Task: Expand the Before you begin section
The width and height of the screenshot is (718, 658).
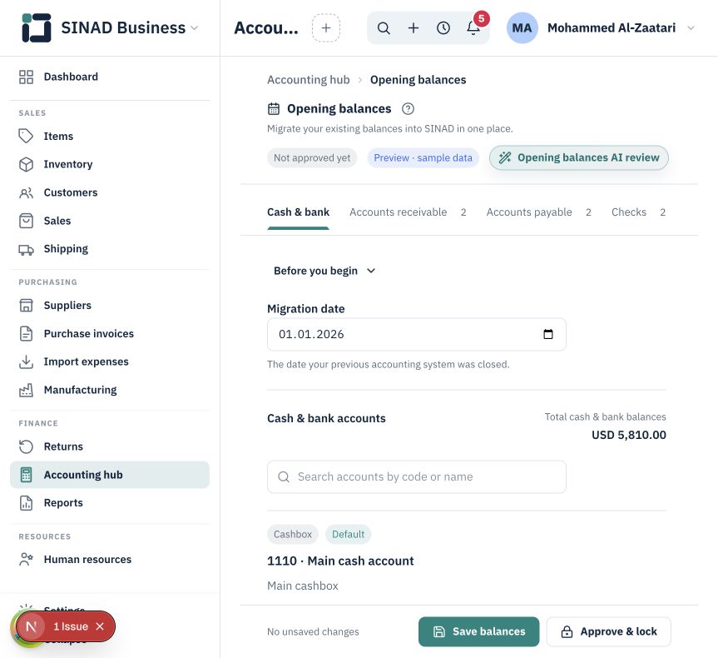Action: (324, 271)
